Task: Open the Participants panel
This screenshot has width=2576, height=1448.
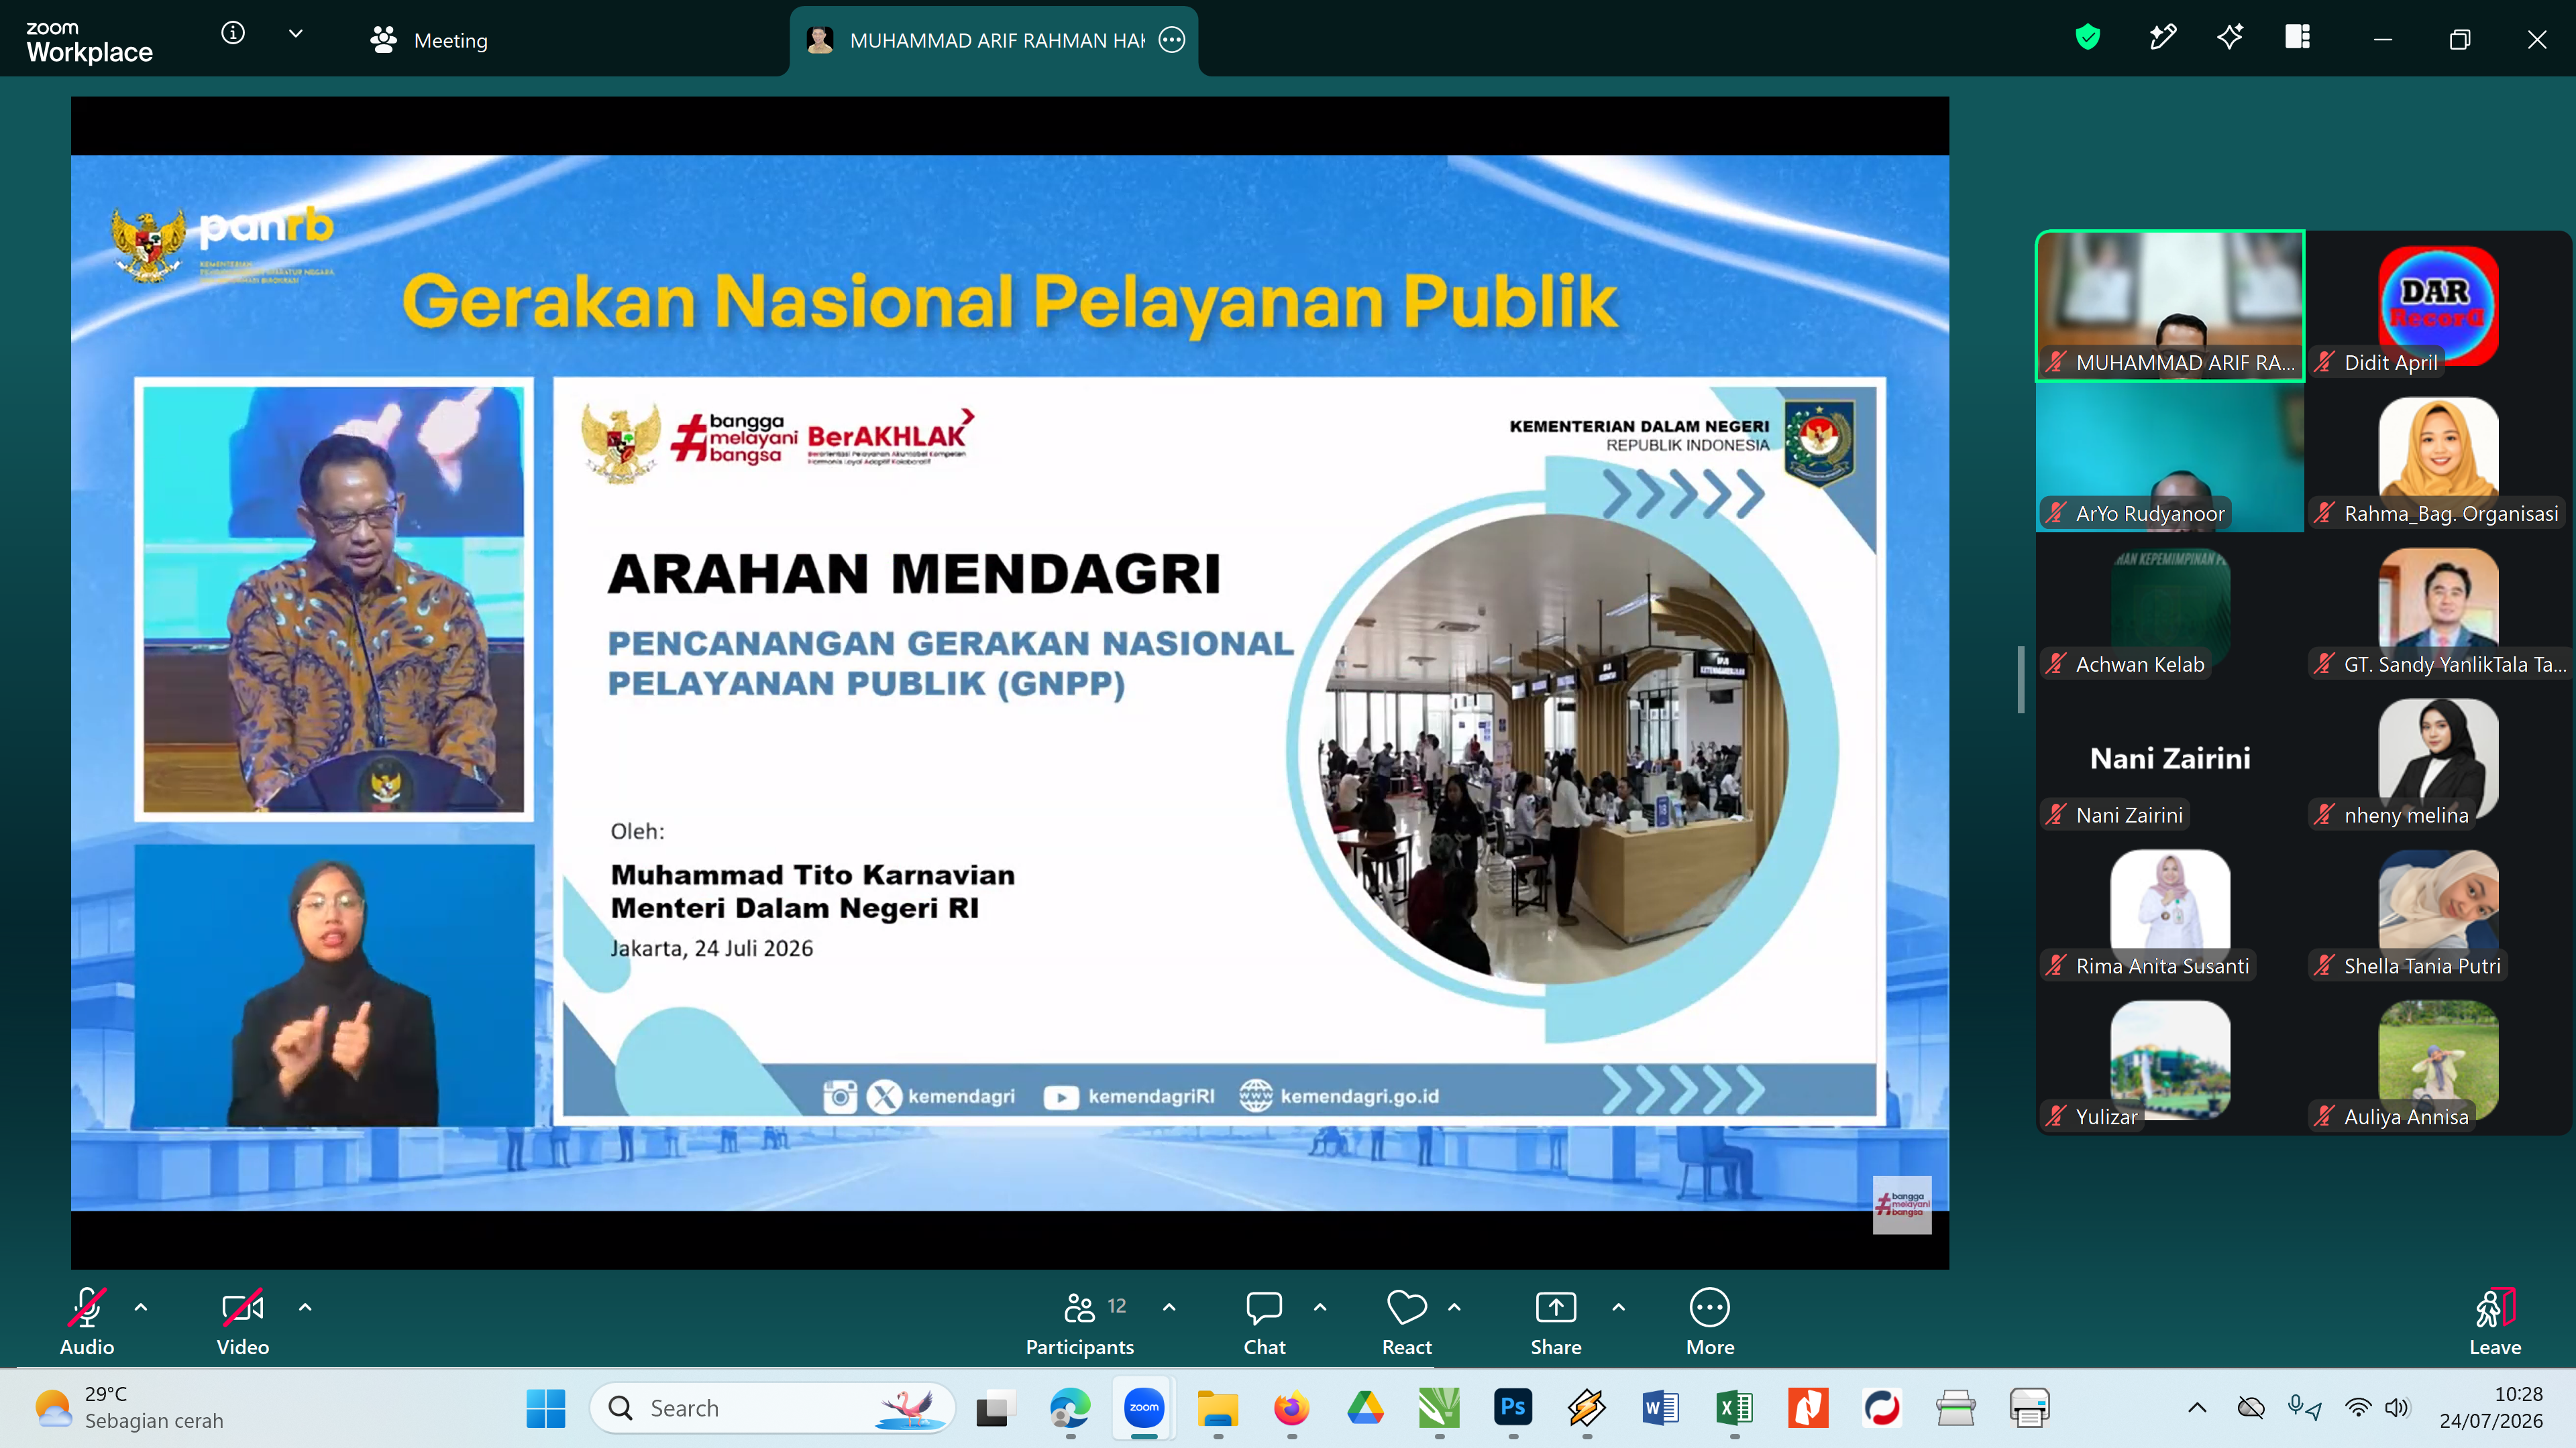Action: [x=1080, y=1321]
